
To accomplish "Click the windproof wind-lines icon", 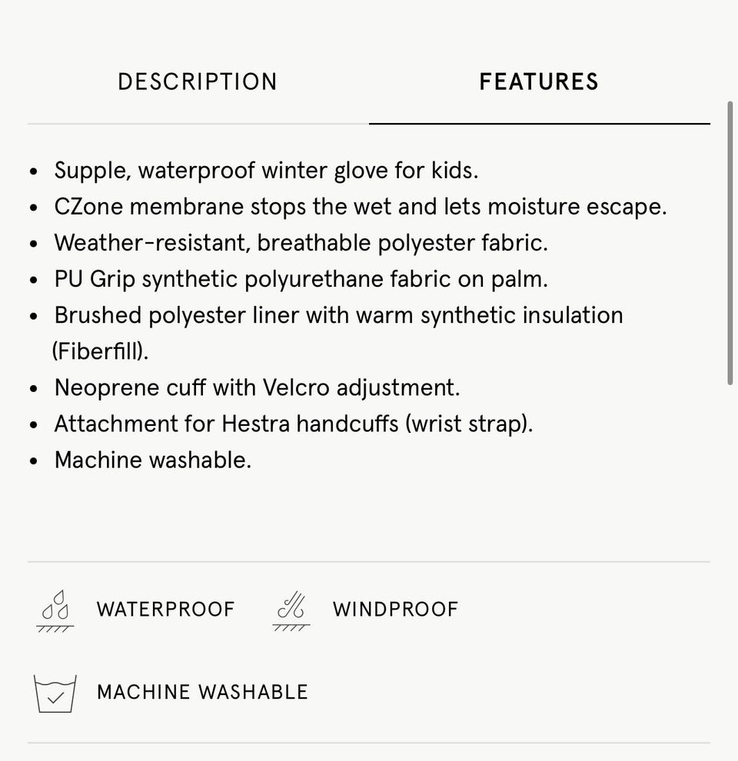I will pyautogui.click(x=291, y=610).
